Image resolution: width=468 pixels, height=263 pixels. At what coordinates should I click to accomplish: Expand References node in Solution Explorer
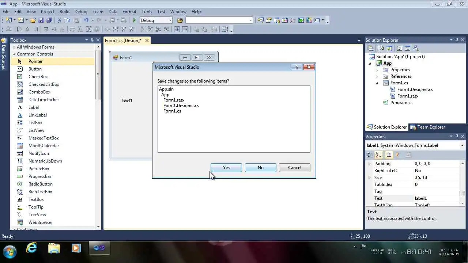pos(377,76)
